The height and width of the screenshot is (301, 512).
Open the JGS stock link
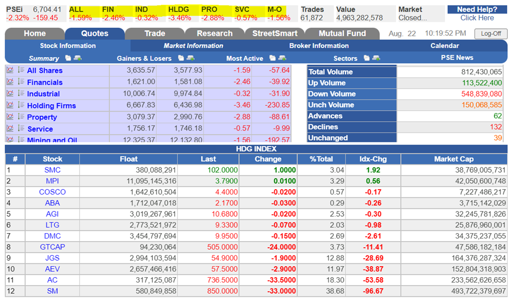pos(52,258)
